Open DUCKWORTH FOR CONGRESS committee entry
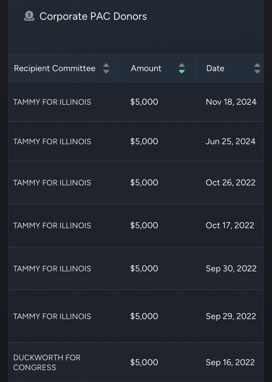Screen dimensions: 272x382 click(47, 362)
